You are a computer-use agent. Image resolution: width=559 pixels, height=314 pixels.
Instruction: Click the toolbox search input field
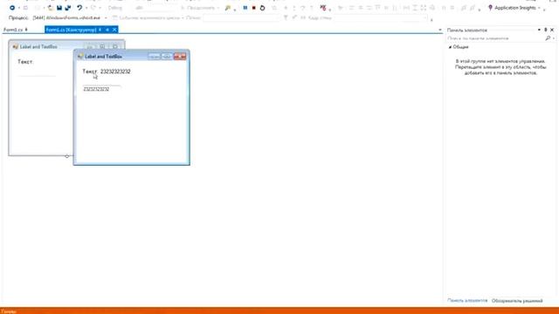coord(495,38)
